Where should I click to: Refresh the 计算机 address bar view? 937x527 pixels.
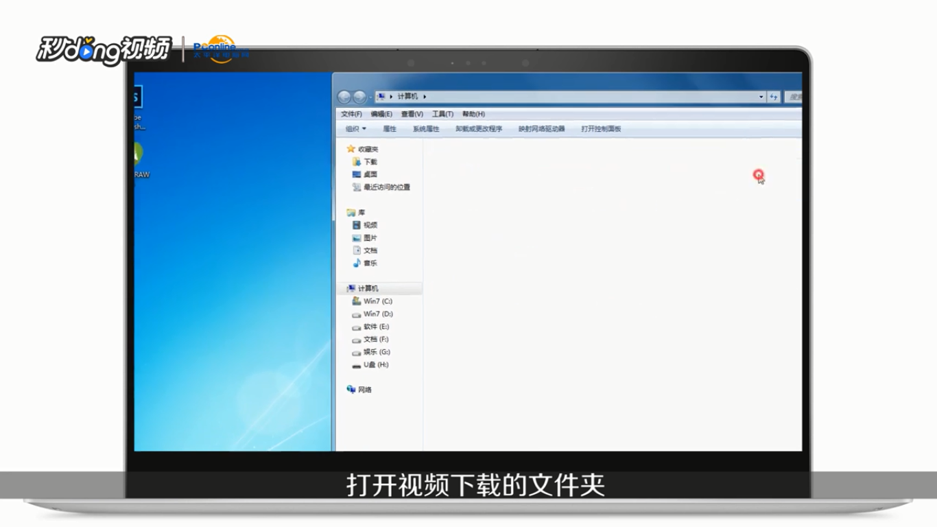(x=774, y=97)
